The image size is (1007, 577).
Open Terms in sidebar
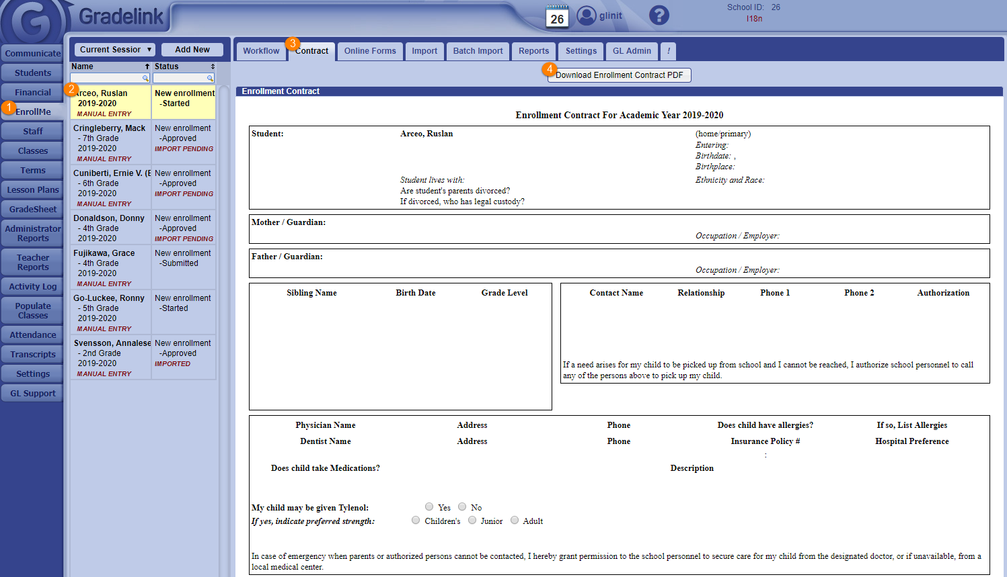(32, 171)
